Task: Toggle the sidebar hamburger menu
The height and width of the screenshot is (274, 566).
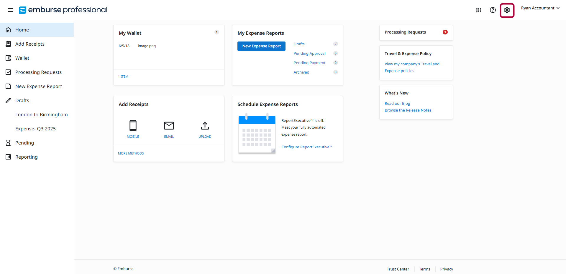Action: 11,10
